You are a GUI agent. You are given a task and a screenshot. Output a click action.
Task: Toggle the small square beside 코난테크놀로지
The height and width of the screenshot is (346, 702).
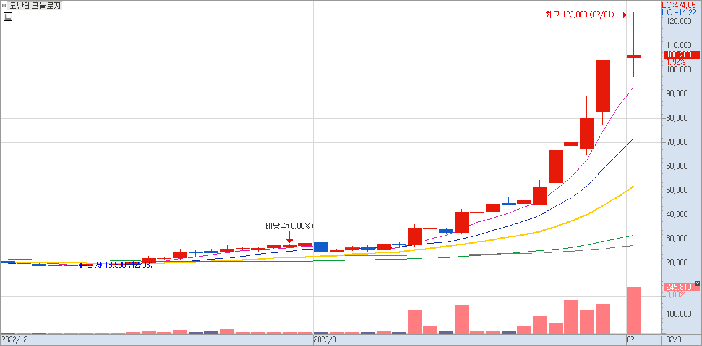click(x=4, y=6)
